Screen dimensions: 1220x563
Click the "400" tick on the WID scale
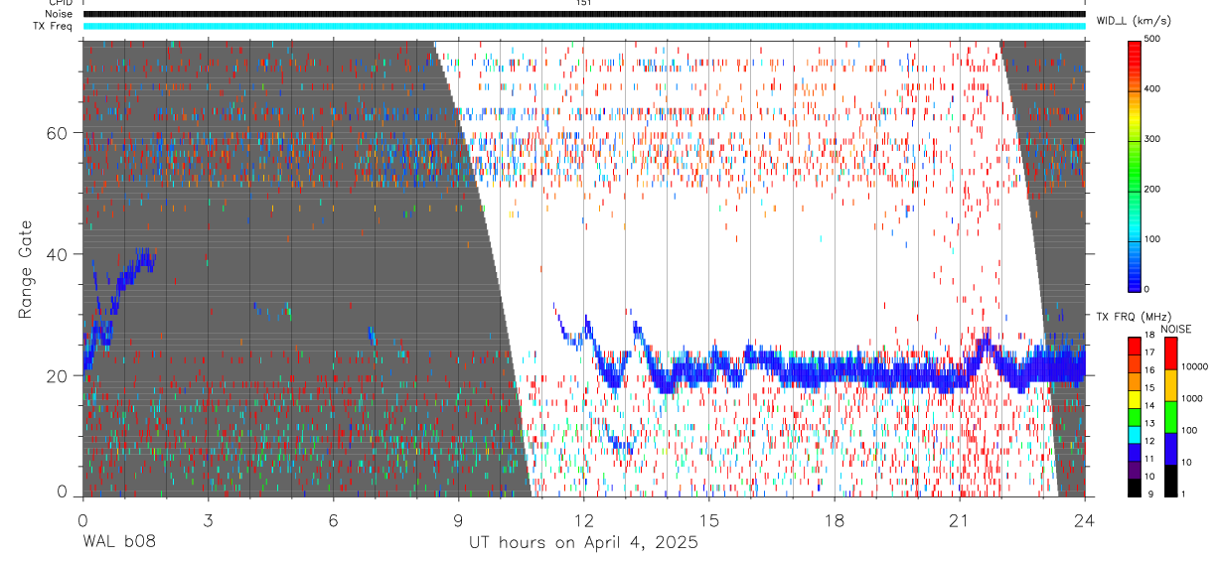click(x=1152, y=88)
